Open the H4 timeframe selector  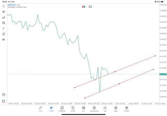(x=4, y=40)
